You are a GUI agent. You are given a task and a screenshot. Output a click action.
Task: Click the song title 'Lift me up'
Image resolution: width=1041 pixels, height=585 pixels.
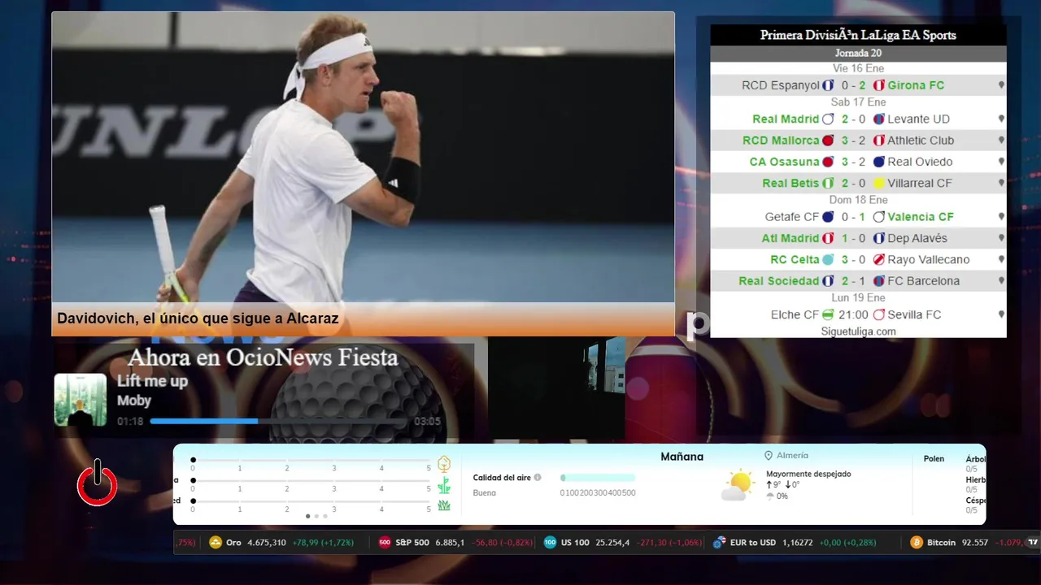152,381
